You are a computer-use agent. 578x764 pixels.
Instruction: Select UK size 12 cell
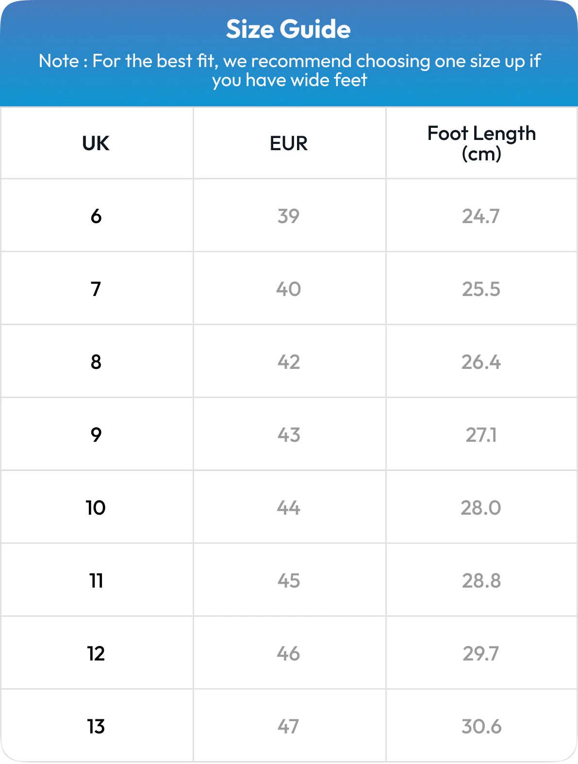coord(96,653)
